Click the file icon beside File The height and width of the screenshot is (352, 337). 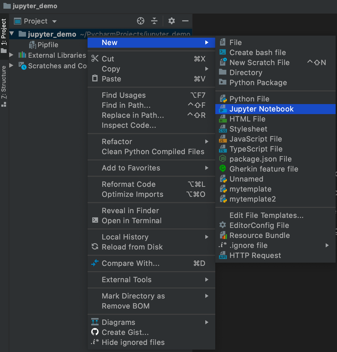pos(223,42)
